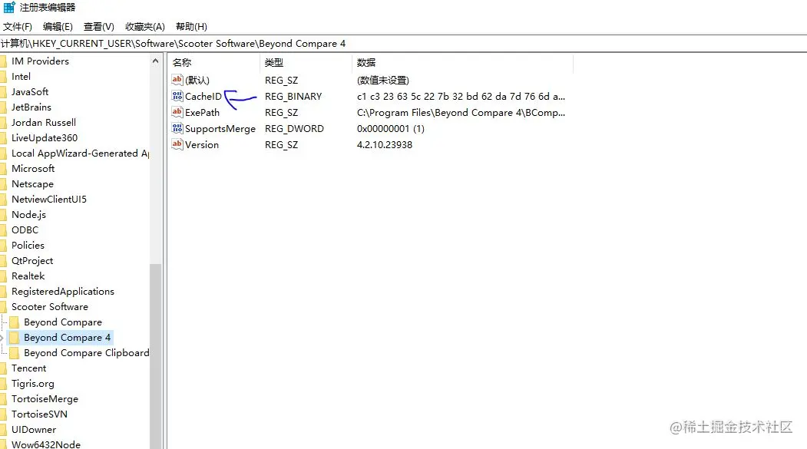This screenshot has width=807, height=449.
Task: Click the folder icon of Beyond Compare Clipboard
Action: [15, 353]
